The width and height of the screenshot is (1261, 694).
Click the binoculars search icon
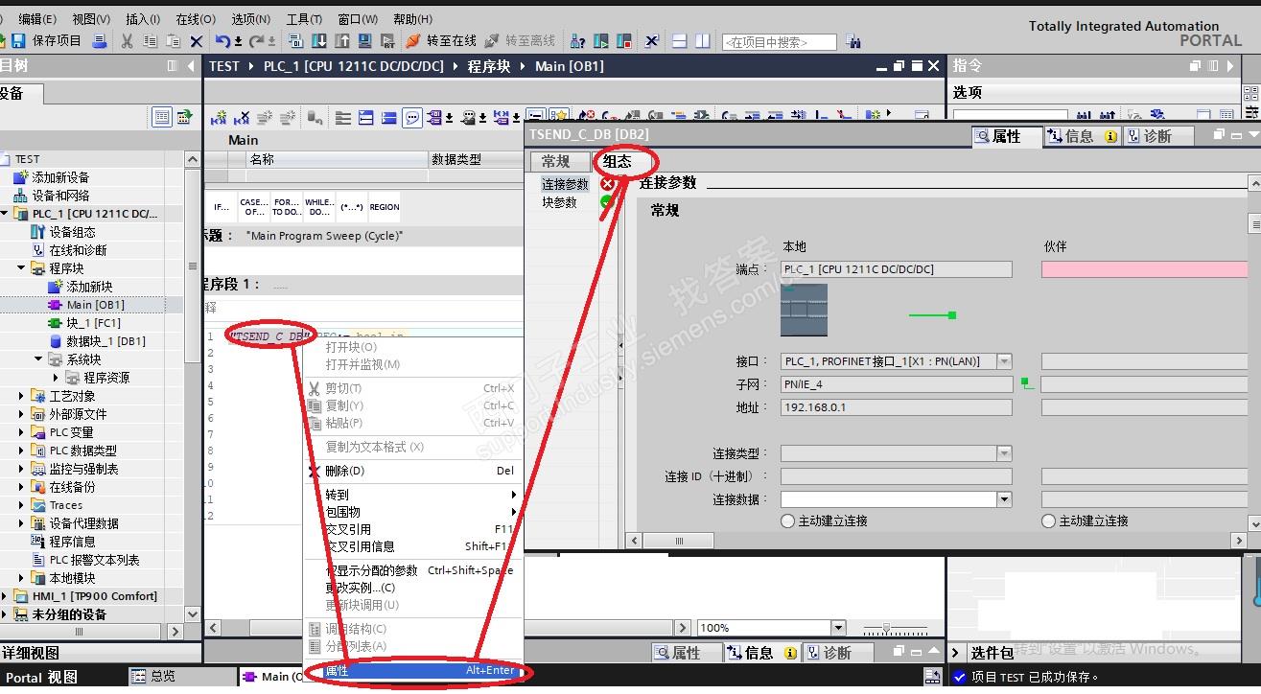point(853,42)
